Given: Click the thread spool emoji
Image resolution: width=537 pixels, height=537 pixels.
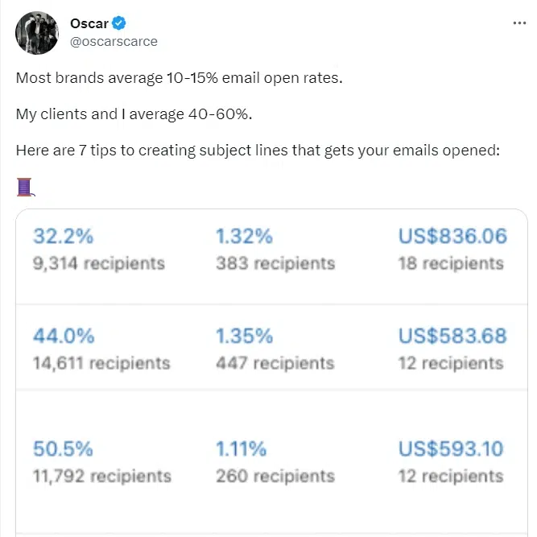Looking at the screenshot, I should (26, 187).
